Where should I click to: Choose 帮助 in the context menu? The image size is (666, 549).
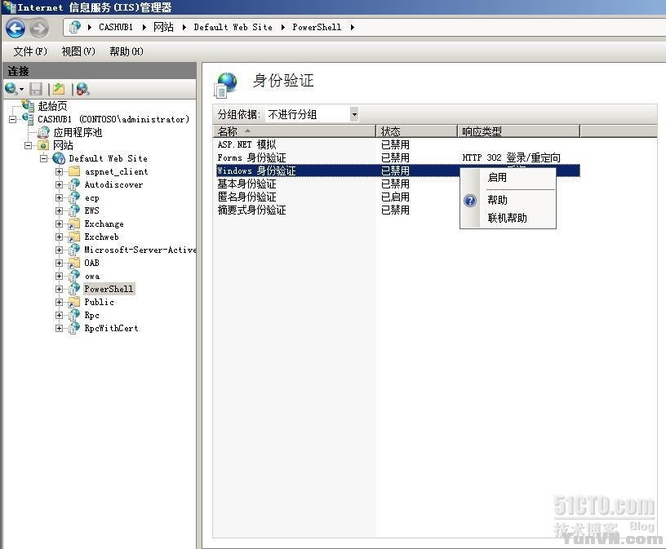pos(497,200)
